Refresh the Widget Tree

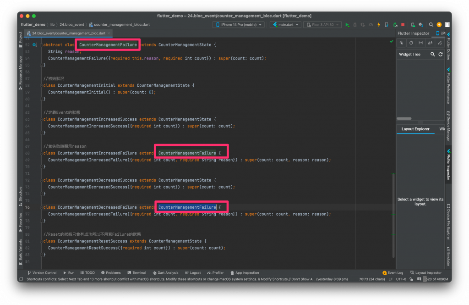point(441,54)
